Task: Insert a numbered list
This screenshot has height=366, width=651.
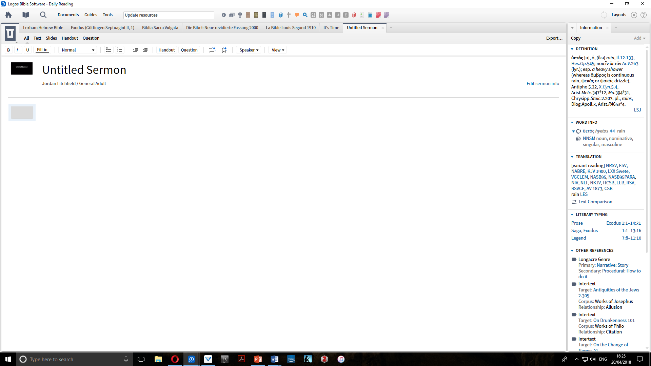Action: (x=120, y=50)
